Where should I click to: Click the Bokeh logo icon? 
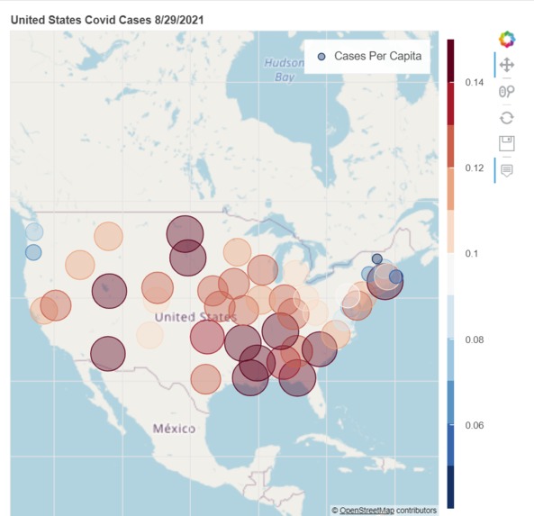507,40
